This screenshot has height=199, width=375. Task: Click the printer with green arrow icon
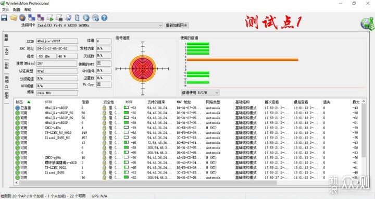pyautogui.click(x=50, y=18)
